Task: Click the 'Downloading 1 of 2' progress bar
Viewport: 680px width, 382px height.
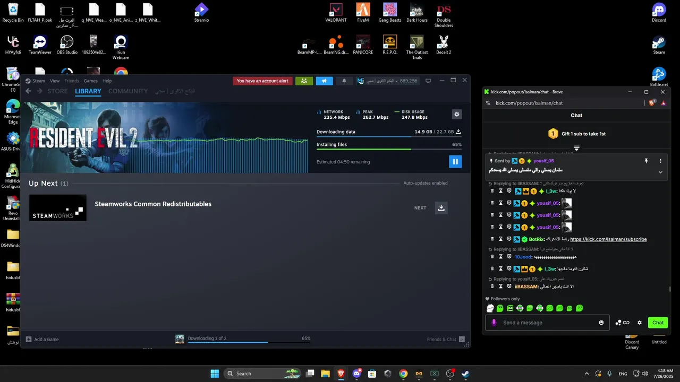Action: click(x=249, y=342)
